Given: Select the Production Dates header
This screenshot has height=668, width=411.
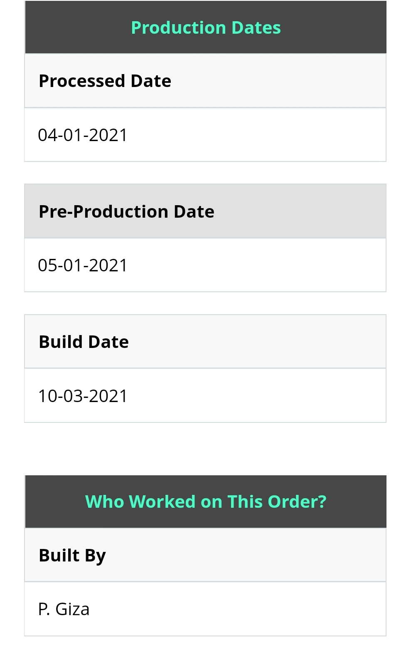Looking at the screenshot, I should click(206, 27).
